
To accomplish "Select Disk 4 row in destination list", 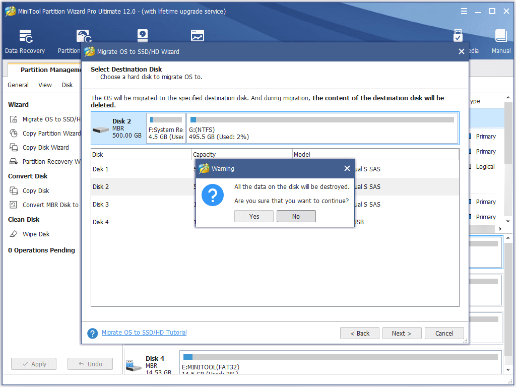I will point(275,222).
